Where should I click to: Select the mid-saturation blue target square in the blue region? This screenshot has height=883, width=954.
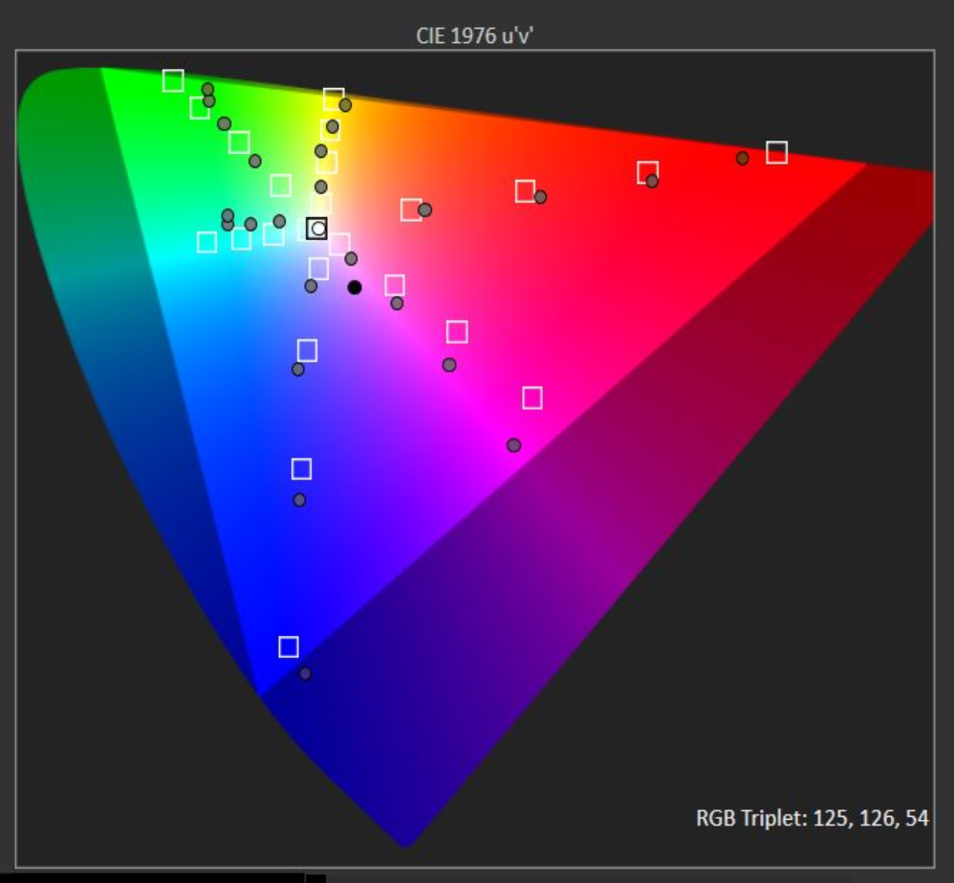[x=301, y=469]
